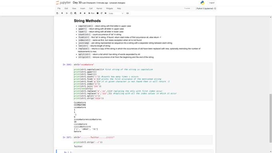Click the kernel idle status circle
The width and height of the screenshot is (272, 153).
coord(215,8)
